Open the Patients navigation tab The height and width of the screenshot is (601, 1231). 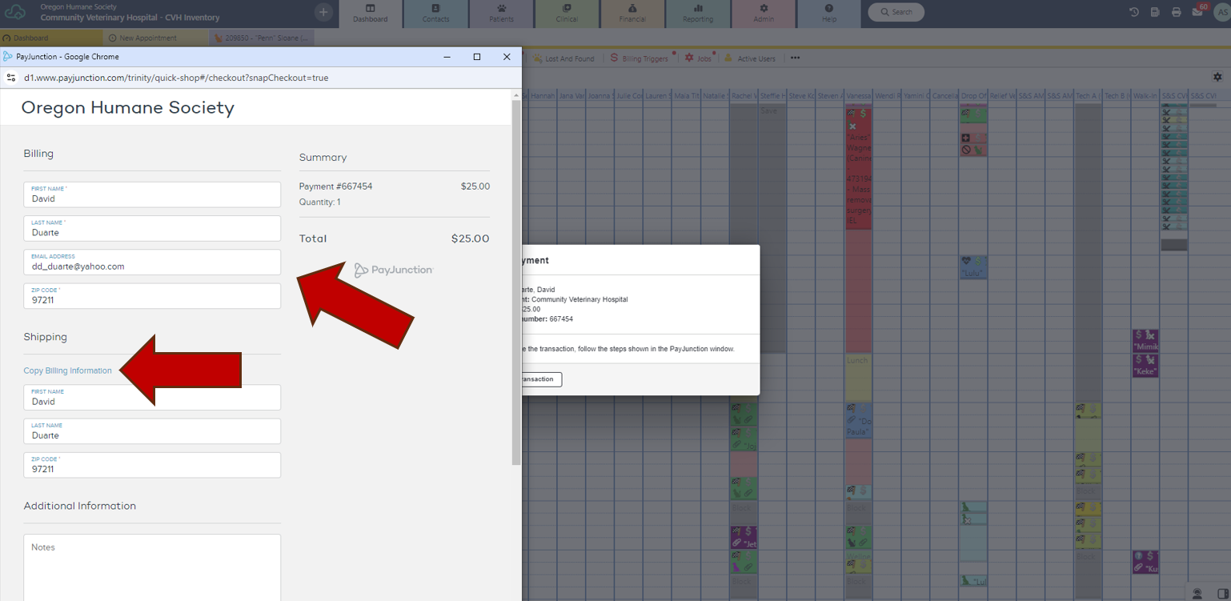click(x=501, y=14)
